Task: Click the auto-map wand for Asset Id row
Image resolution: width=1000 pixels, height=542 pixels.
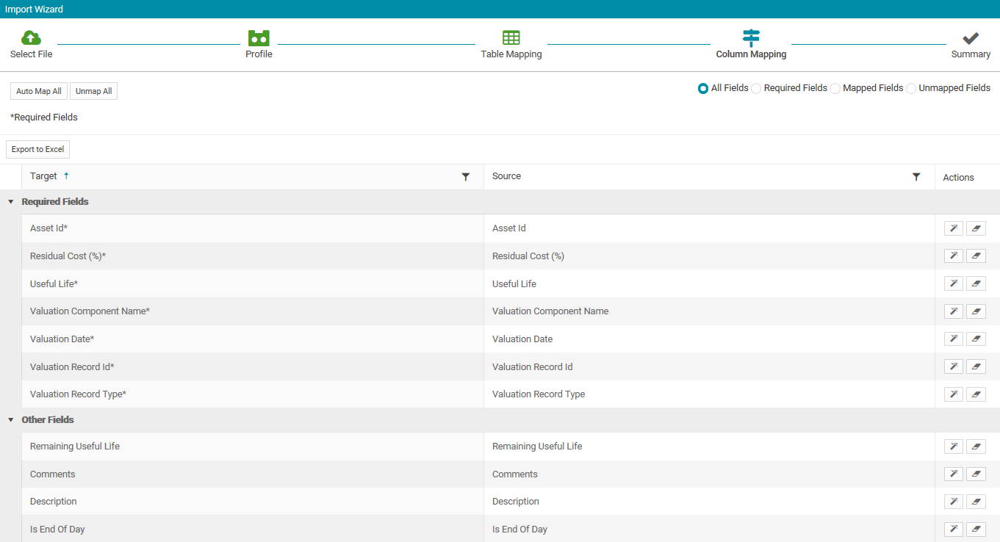Action: click(x=953, y=228)
